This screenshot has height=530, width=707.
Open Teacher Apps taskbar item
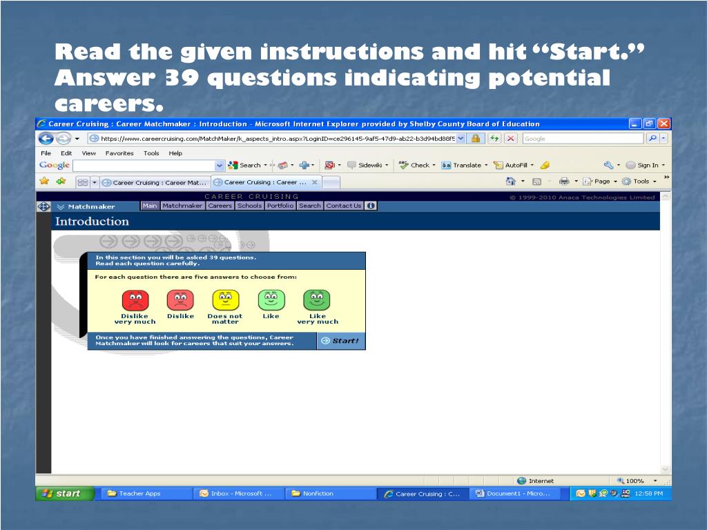145,493
